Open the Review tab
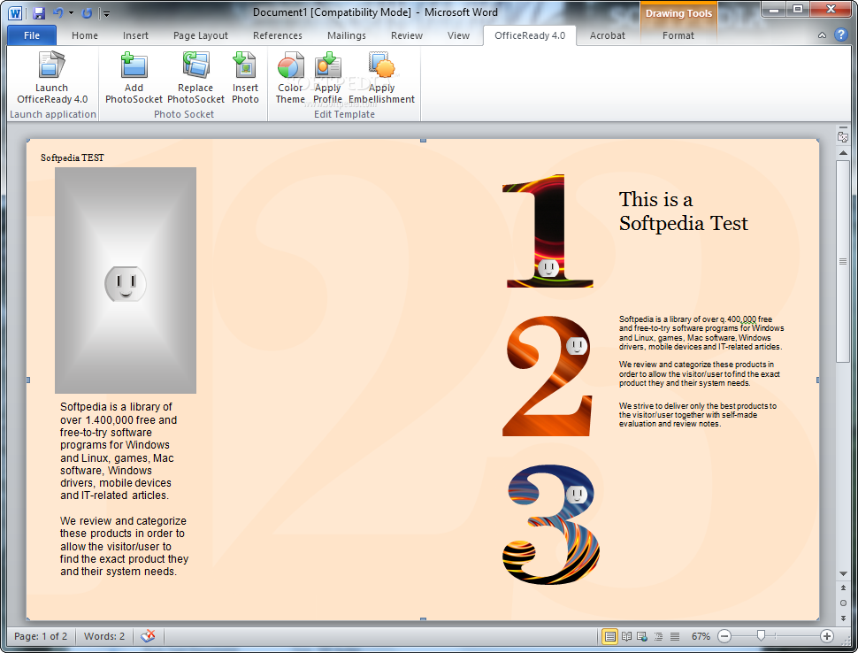The width and height of the screenshot is (858, 653). 407,35
